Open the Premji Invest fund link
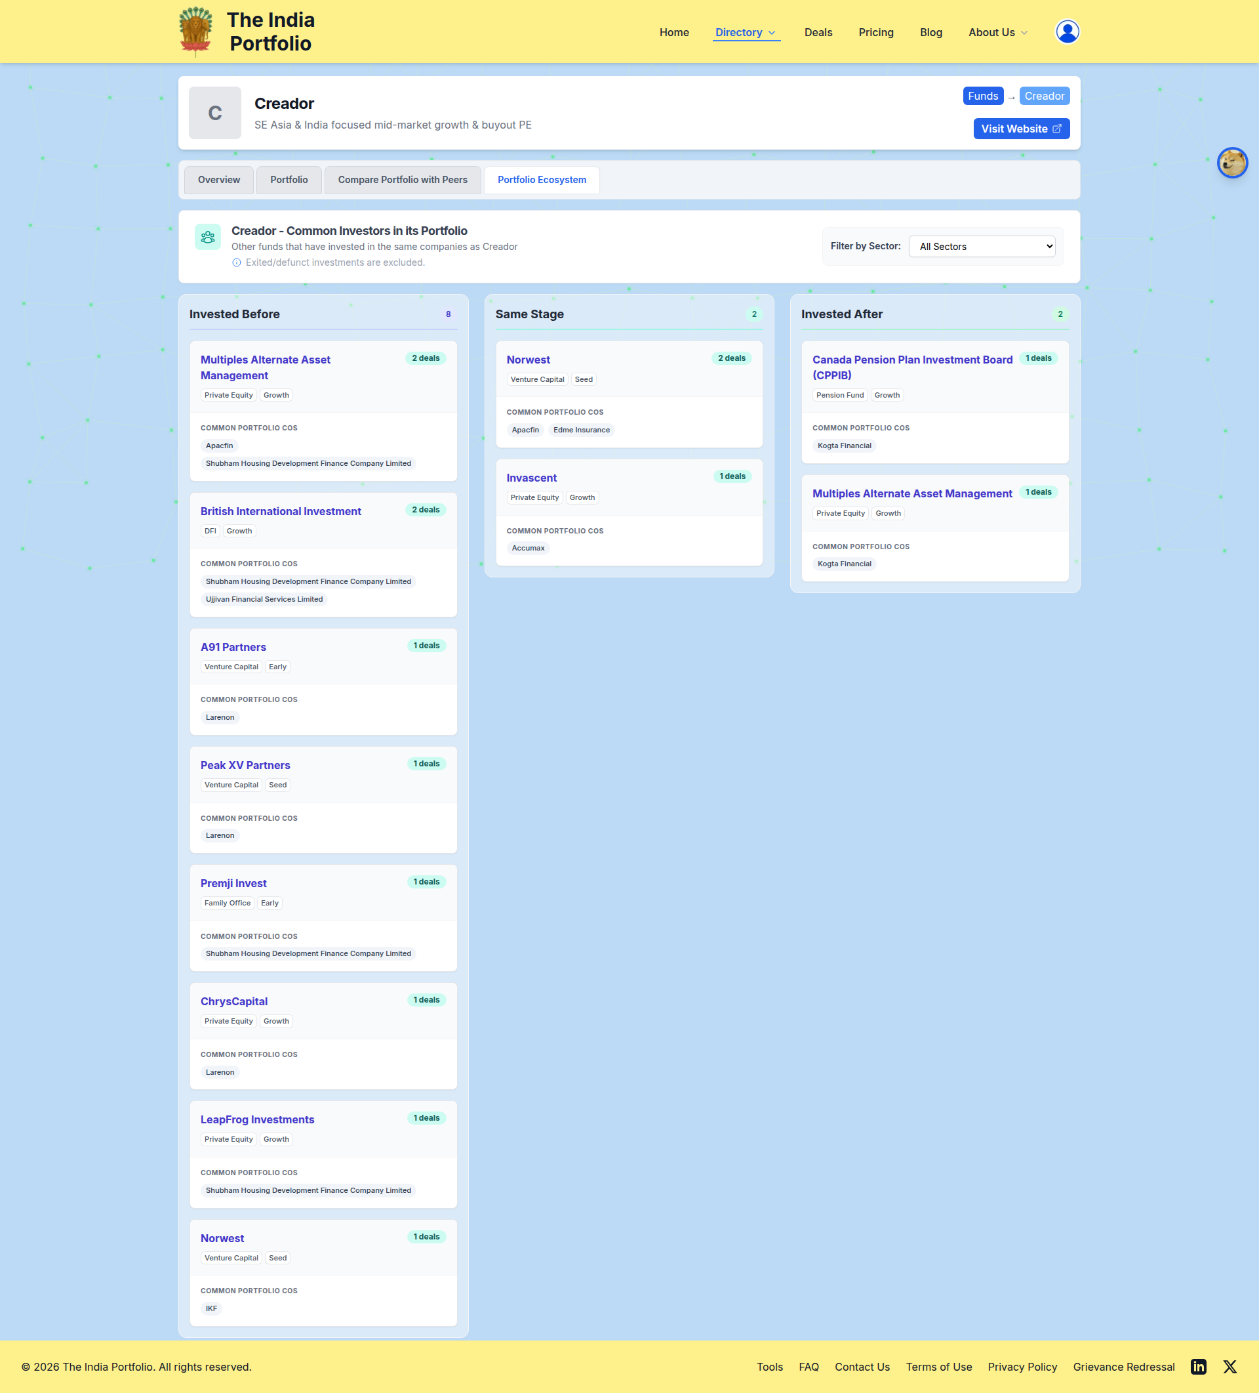This screenshot has width=1259, height=1393. pyautogui.click(x=233, y=883)
